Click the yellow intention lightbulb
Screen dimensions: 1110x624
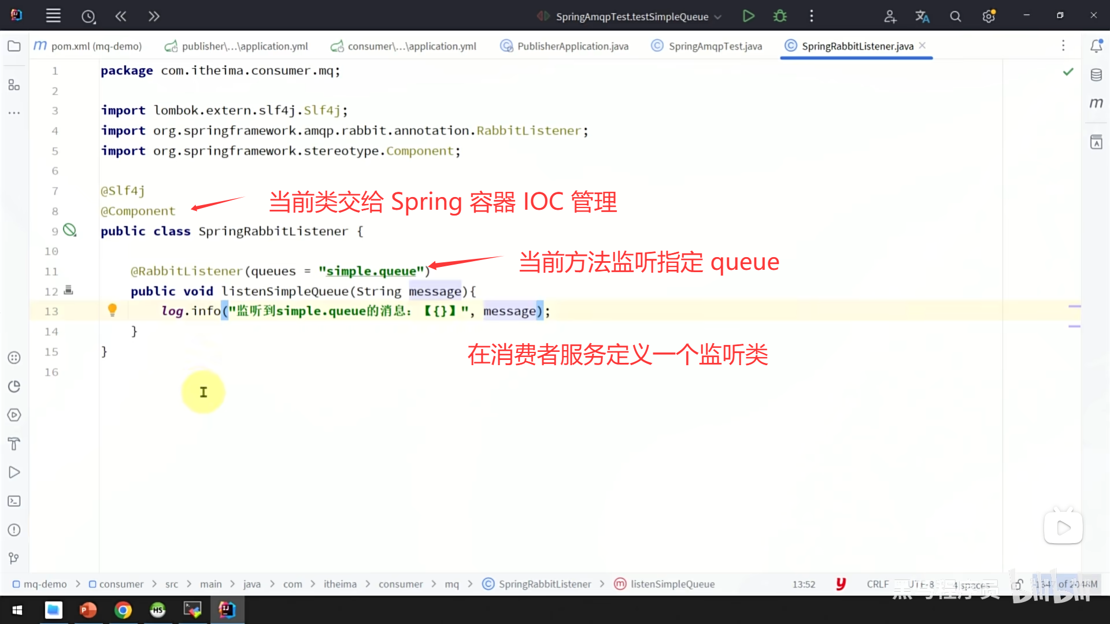(112, 310)
